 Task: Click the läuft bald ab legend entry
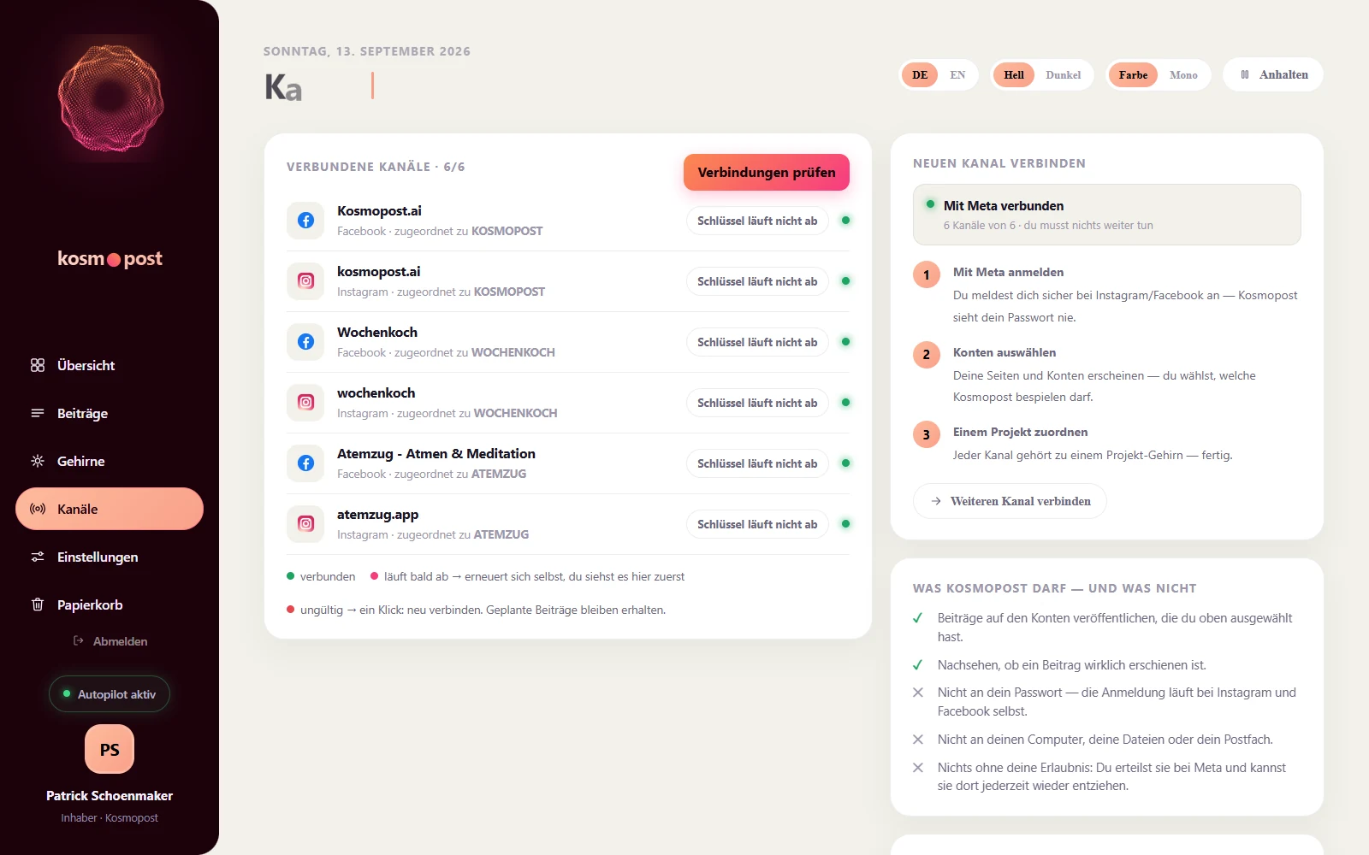click(527, 576)
